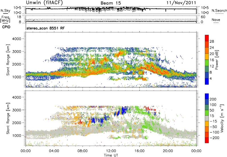
Task: Click the '18' frequency axis label
Action: tap(19, 17)
